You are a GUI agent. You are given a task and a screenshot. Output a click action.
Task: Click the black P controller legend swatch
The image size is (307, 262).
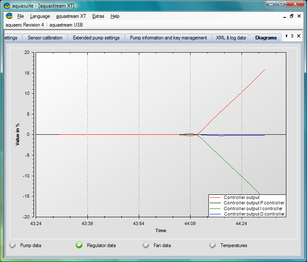[x=215, y=203]
